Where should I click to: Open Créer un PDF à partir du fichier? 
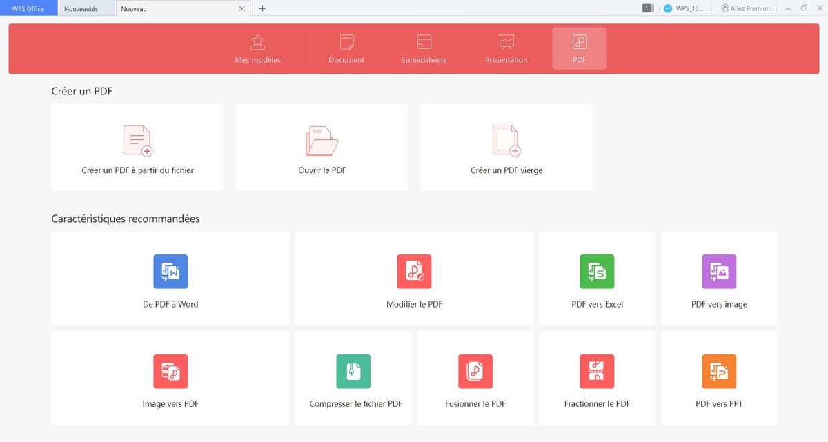pyautogui.click(x=137, y=146)
